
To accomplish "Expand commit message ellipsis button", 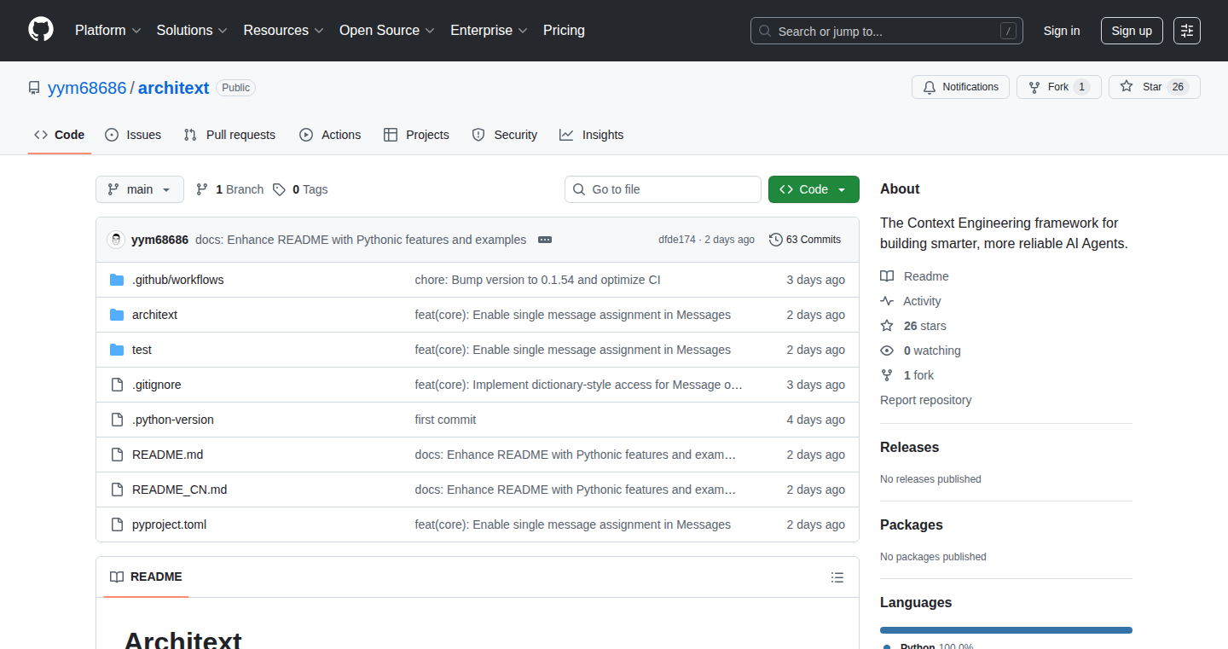I will click(x=545, y=240).
